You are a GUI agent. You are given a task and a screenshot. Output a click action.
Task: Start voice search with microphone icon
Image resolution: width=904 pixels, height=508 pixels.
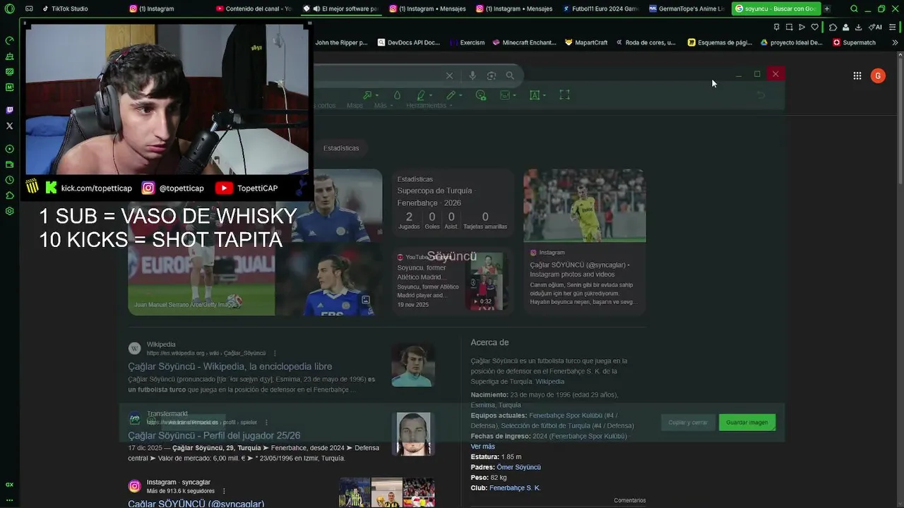click(x=472, y=75)
